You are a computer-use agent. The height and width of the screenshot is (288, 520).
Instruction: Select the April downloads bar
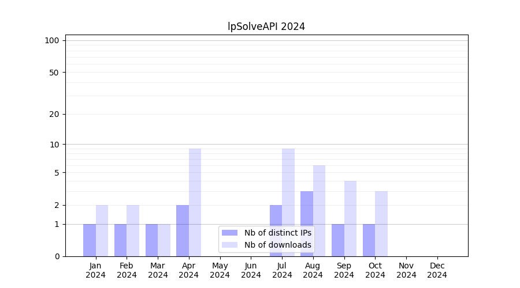pyautogui.click(x=195, y=202)
